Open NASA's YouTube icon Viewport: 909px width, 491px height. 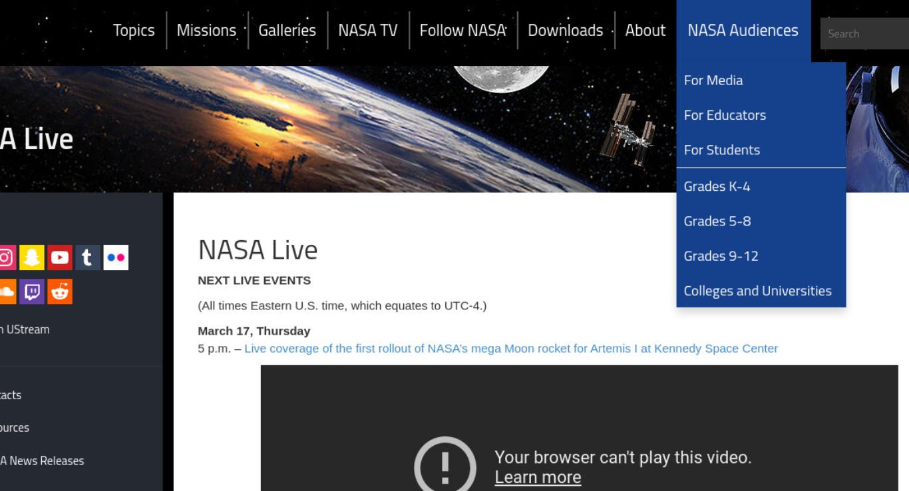pos(60,257)
